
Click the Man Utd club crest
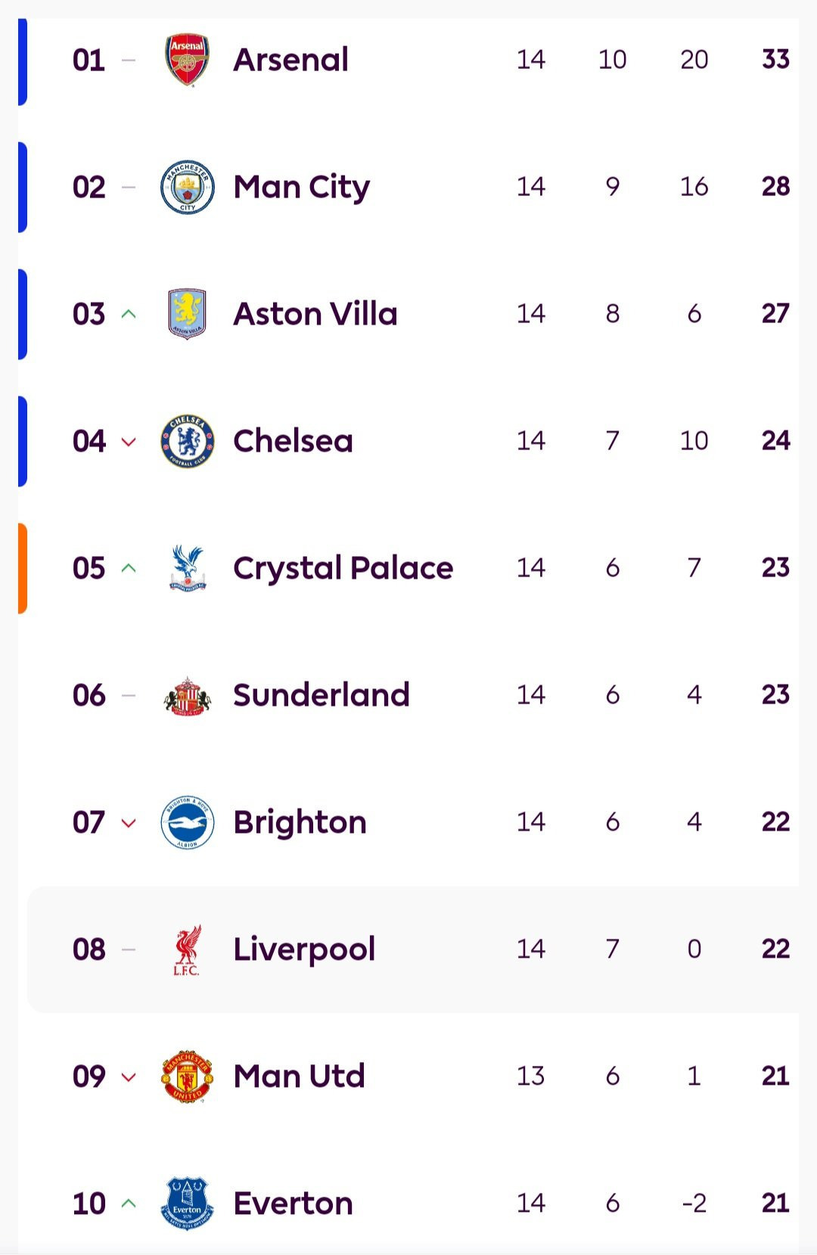[x=187, y=1076]
